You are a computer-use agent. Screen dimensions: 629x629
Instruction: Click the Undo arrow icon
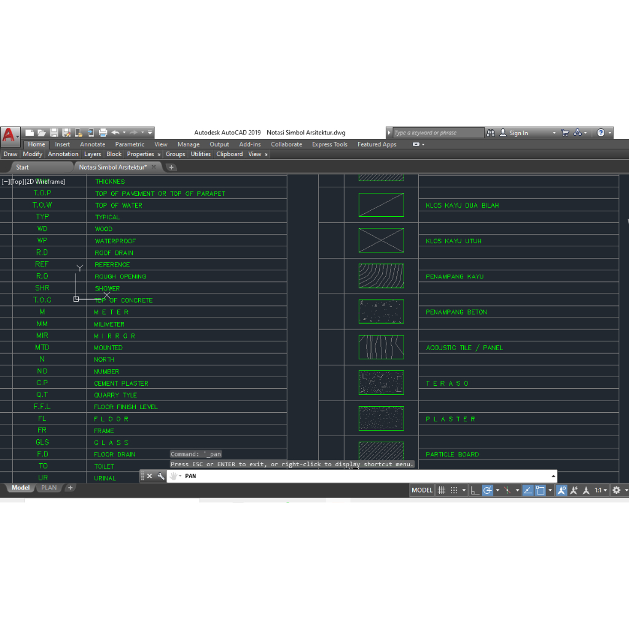(115, 133)
